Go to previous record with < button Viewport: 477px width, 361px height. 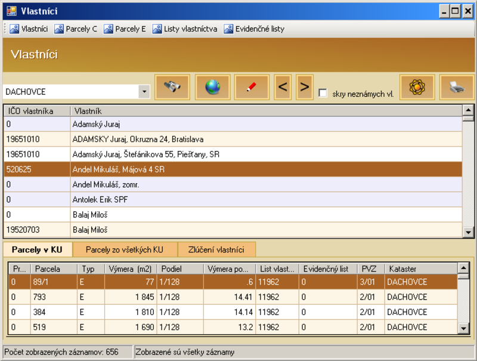pos(283,87)
